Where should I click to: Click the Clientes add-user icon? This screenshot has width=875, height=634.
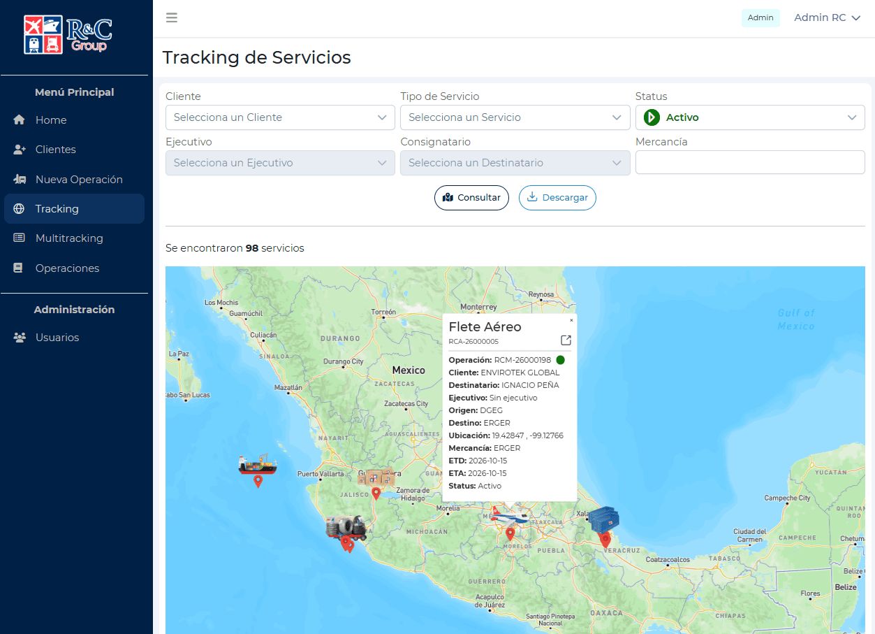(x=20, y=150)
